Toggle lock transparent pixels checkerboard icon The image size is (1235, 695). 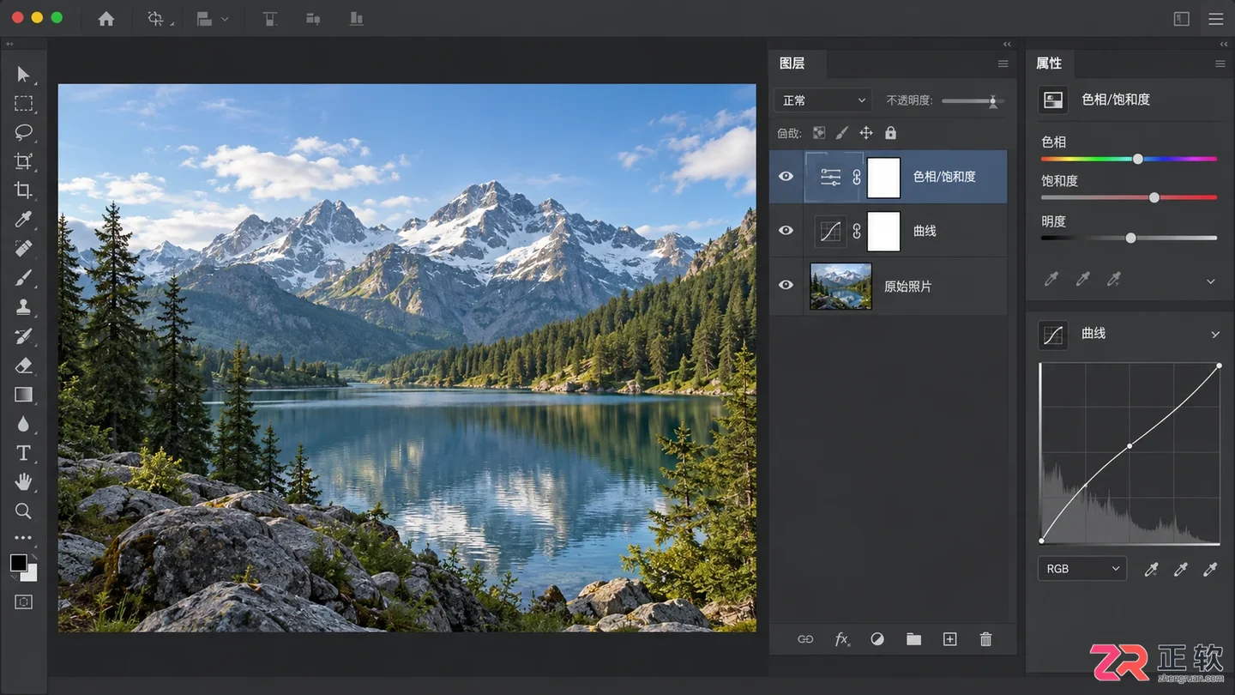(819, 133)
